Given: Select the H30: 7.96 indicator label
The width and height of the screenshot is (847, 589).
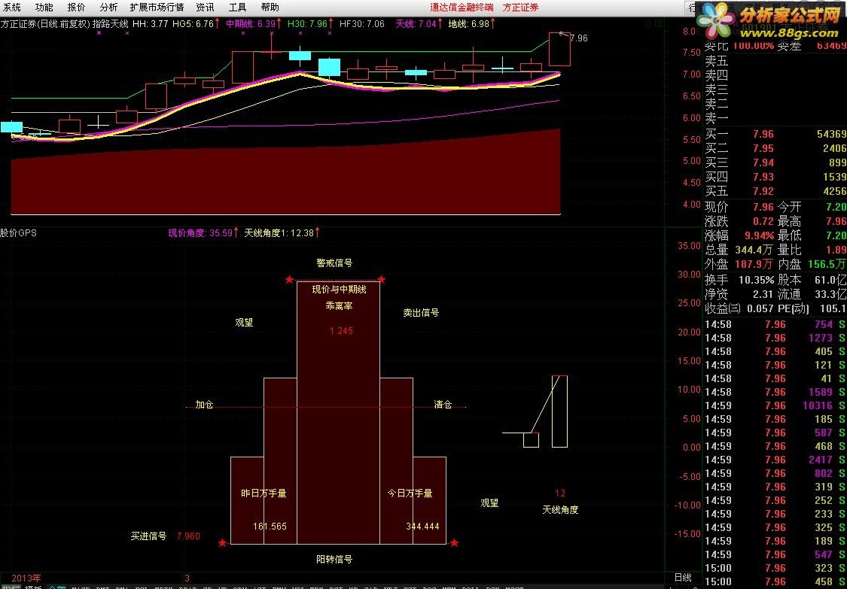Looking at the screenshot, I should (x=311, y=24).
